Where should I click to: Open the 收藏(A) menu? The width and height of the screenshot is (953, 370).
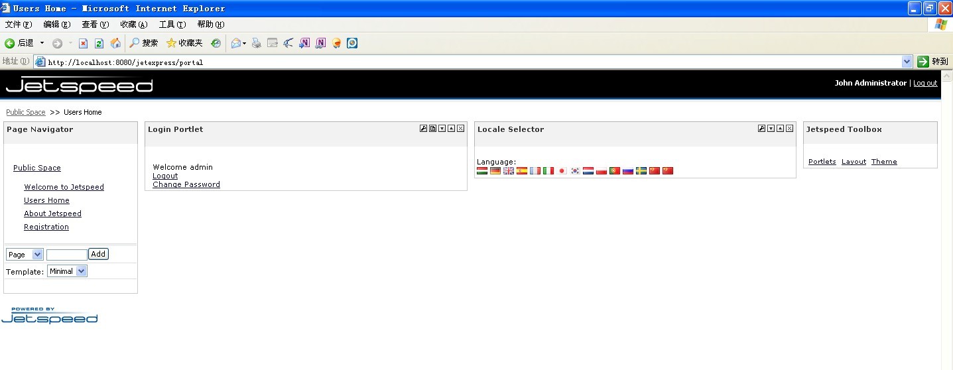pos(134,25)
